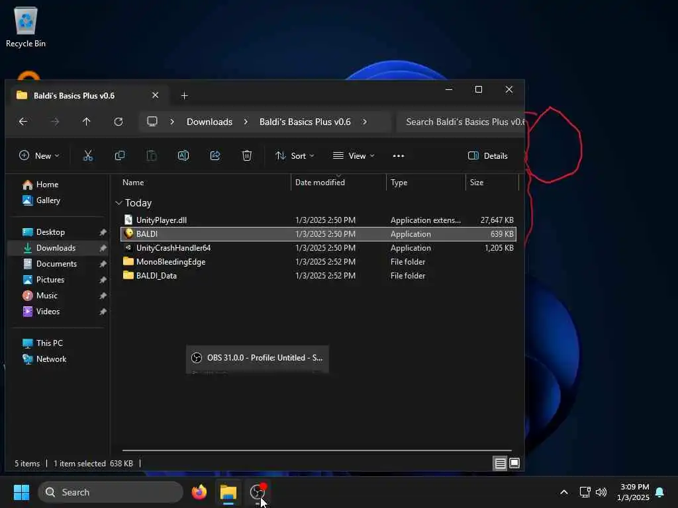Open the See more ellipsis menu
Viewport: 678px width, 508px height.
[x=398, y=156]
